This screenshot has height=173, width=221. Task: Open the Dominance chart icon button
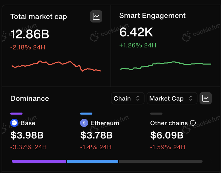205,98
